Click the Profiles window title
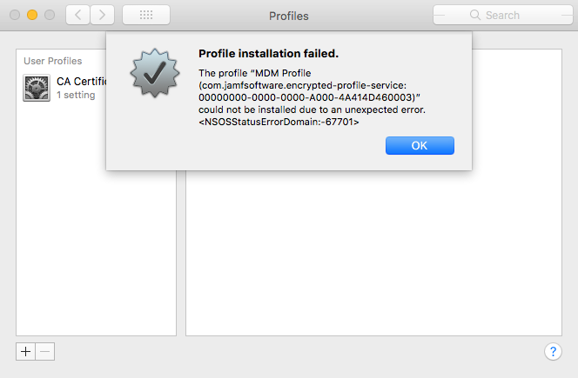The width and height of the screenshot is (578, 378). [x=289, y=16]
